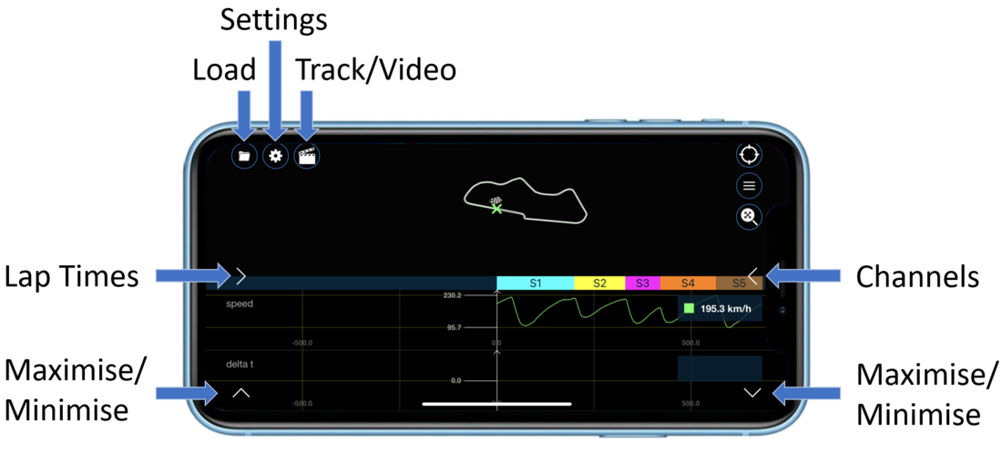Screen dimensions: 1002x454
Task: Click the empty delta t readout box
Action: coord(720,368)
